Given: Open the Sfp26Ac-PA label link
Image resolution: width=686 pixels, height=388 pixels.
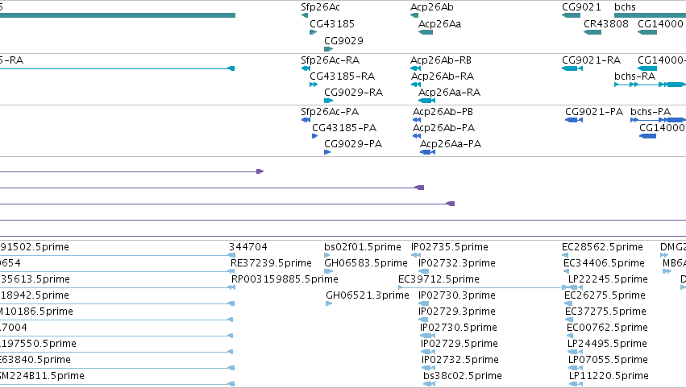Looking at the screenshot, I should (x=330, y=112).
